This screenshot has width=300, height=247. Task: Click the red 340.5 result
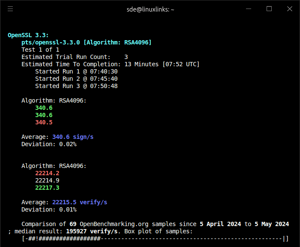(x=44, y=123)
